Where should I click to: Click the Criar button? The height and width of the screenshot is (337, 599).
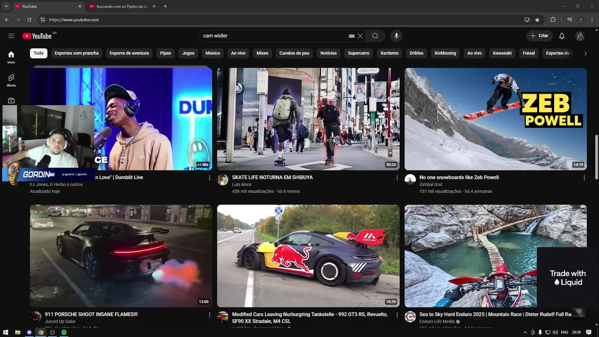540,36
